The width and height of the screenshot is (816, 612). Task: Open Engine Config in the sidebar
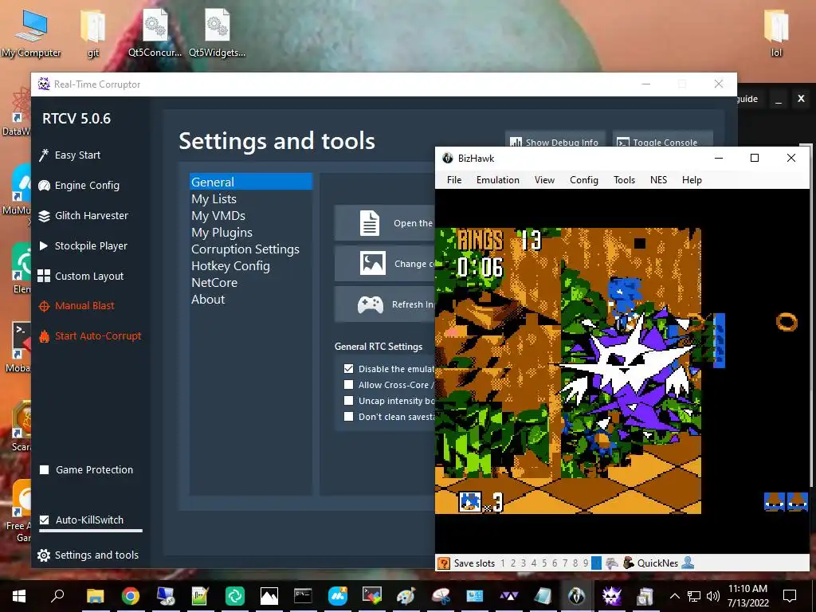pos(79,185)
